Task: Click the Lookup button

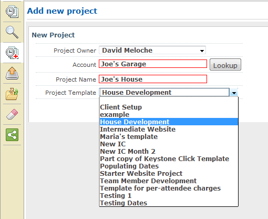Action: click(225, 65)
